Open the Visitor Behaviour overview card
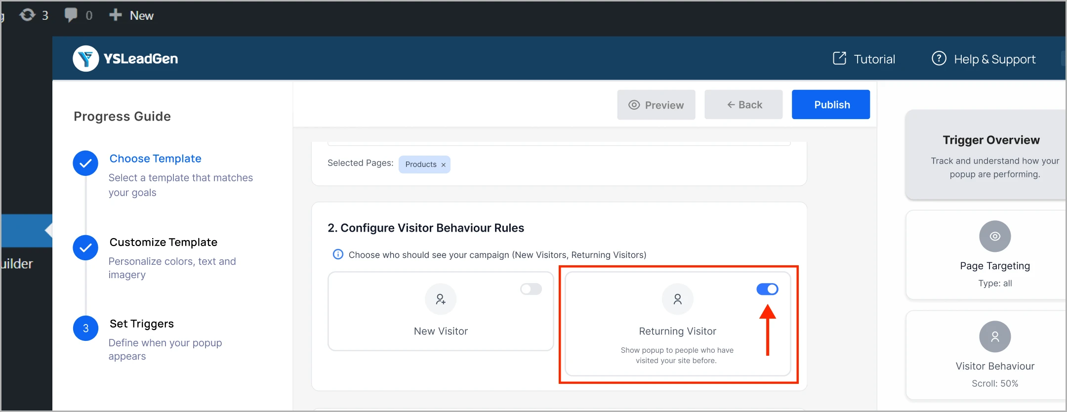The image size is (1067, 412). coord(986,355)
